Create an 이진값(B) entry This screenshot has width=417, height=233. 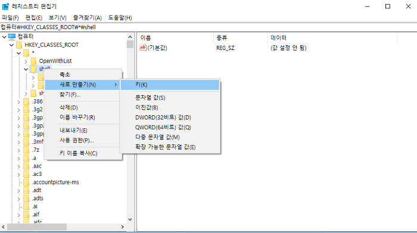click(x=170, y=108)
